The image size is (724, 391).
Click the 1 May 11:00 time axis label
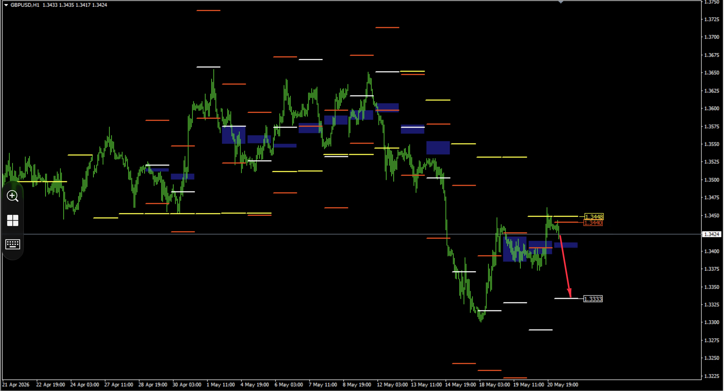(221, 385)
